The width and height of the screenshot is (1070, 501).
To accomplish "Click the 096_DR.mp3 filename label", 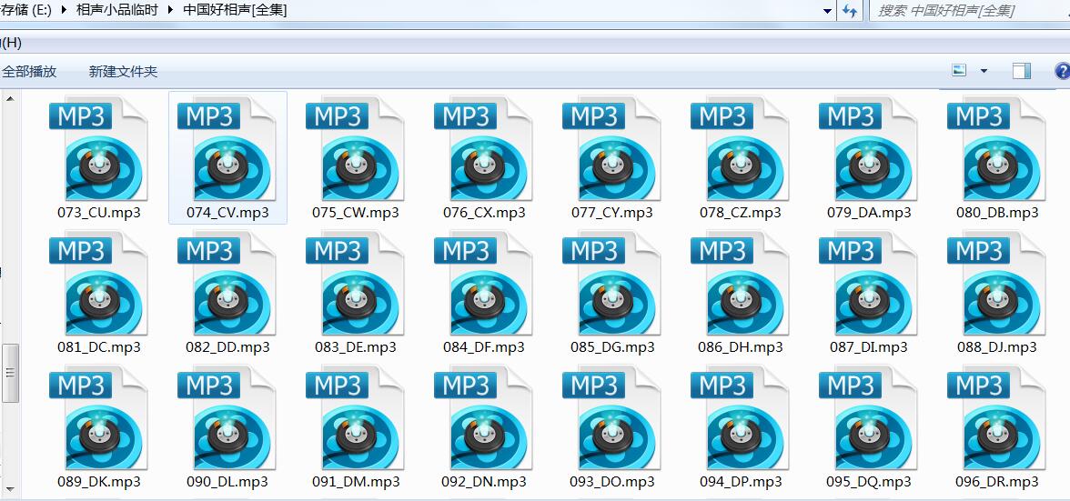I will 997,482.
